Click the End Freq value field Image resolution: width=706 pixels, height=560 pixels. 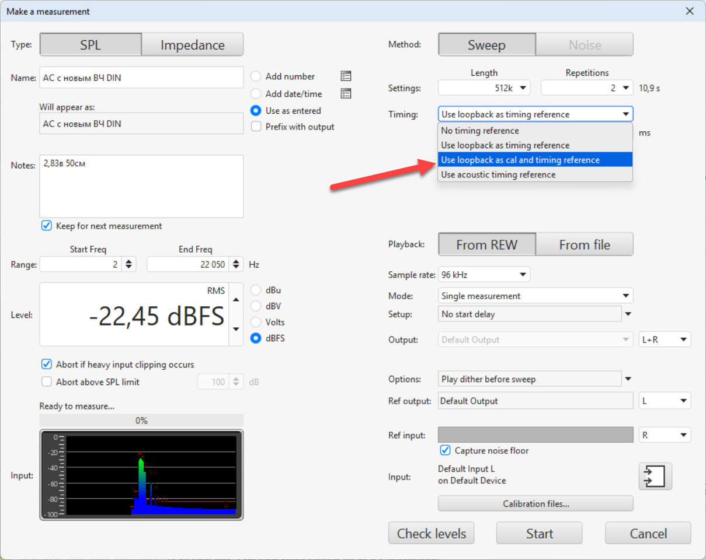pyautogui.click(x=188, y=264)
